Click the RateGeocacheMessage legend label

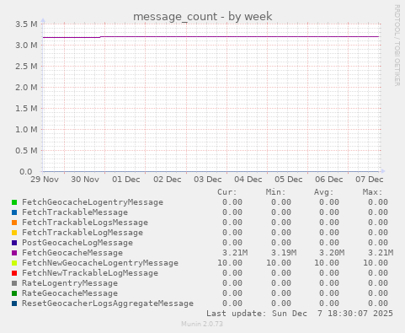(x=70, y=293)
